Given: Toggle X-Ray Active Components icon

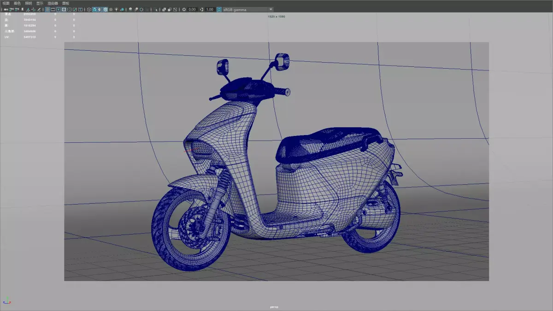Looking at the screenshot, I should click(169, 9).
